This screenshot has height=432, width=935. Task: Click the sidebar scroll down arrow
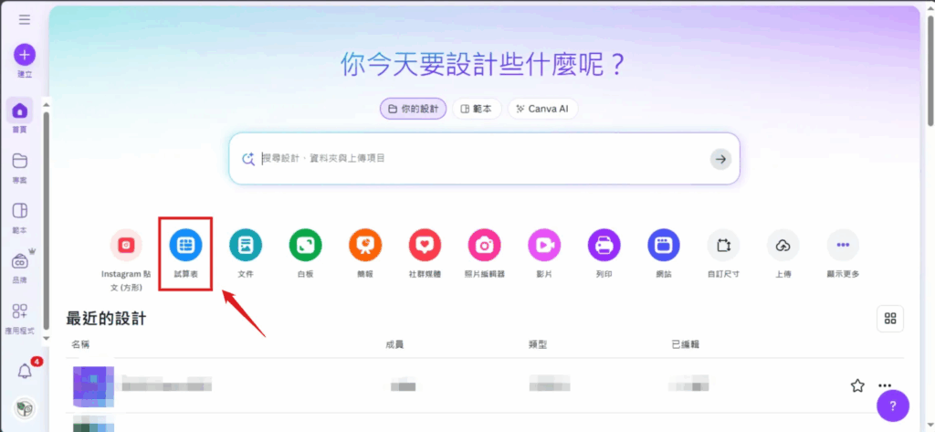(x=47, y=338)
